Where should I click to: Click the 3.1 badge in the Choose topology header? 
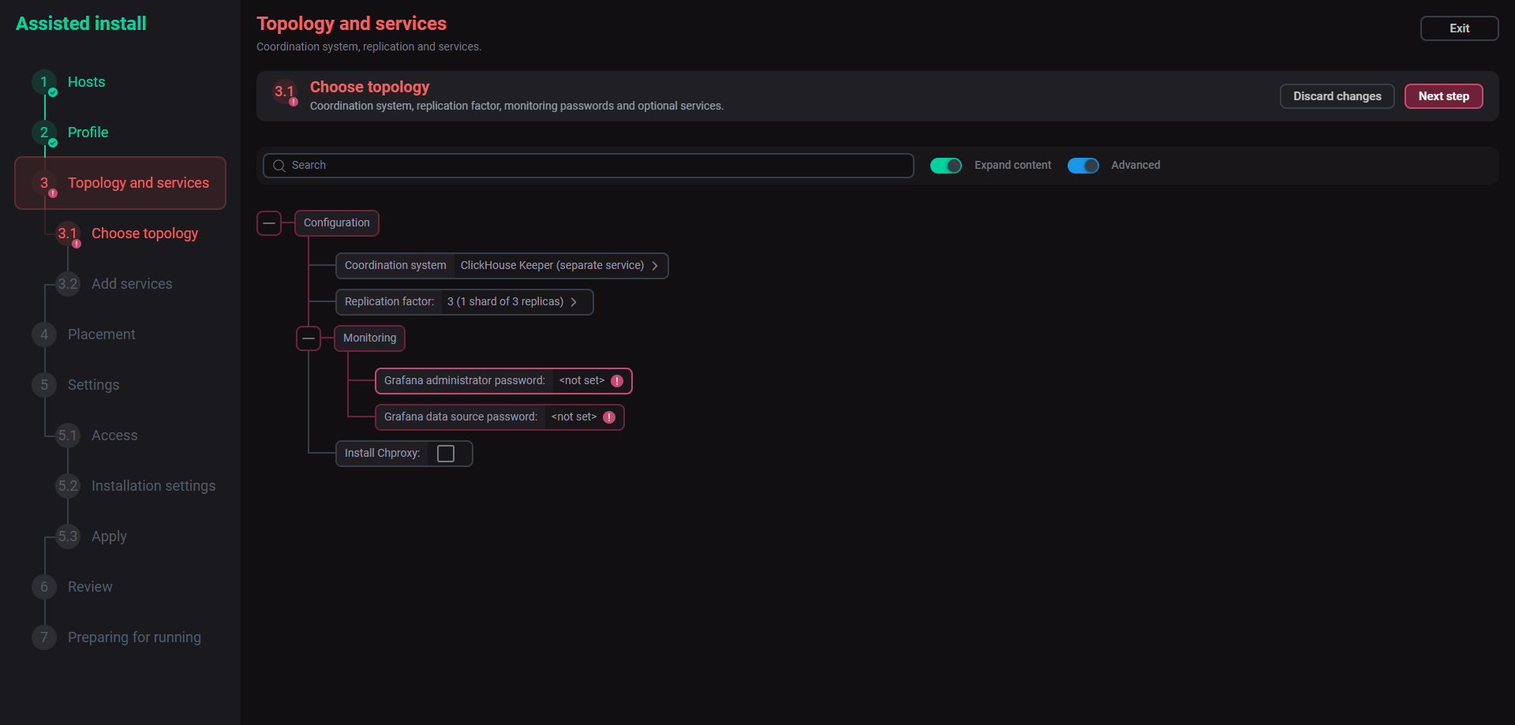click(x=284, y=92)
